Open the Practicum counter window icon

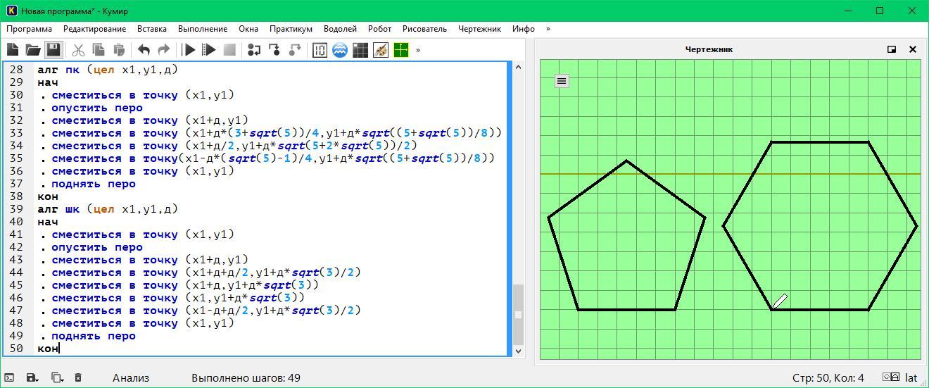pos(320,50)
